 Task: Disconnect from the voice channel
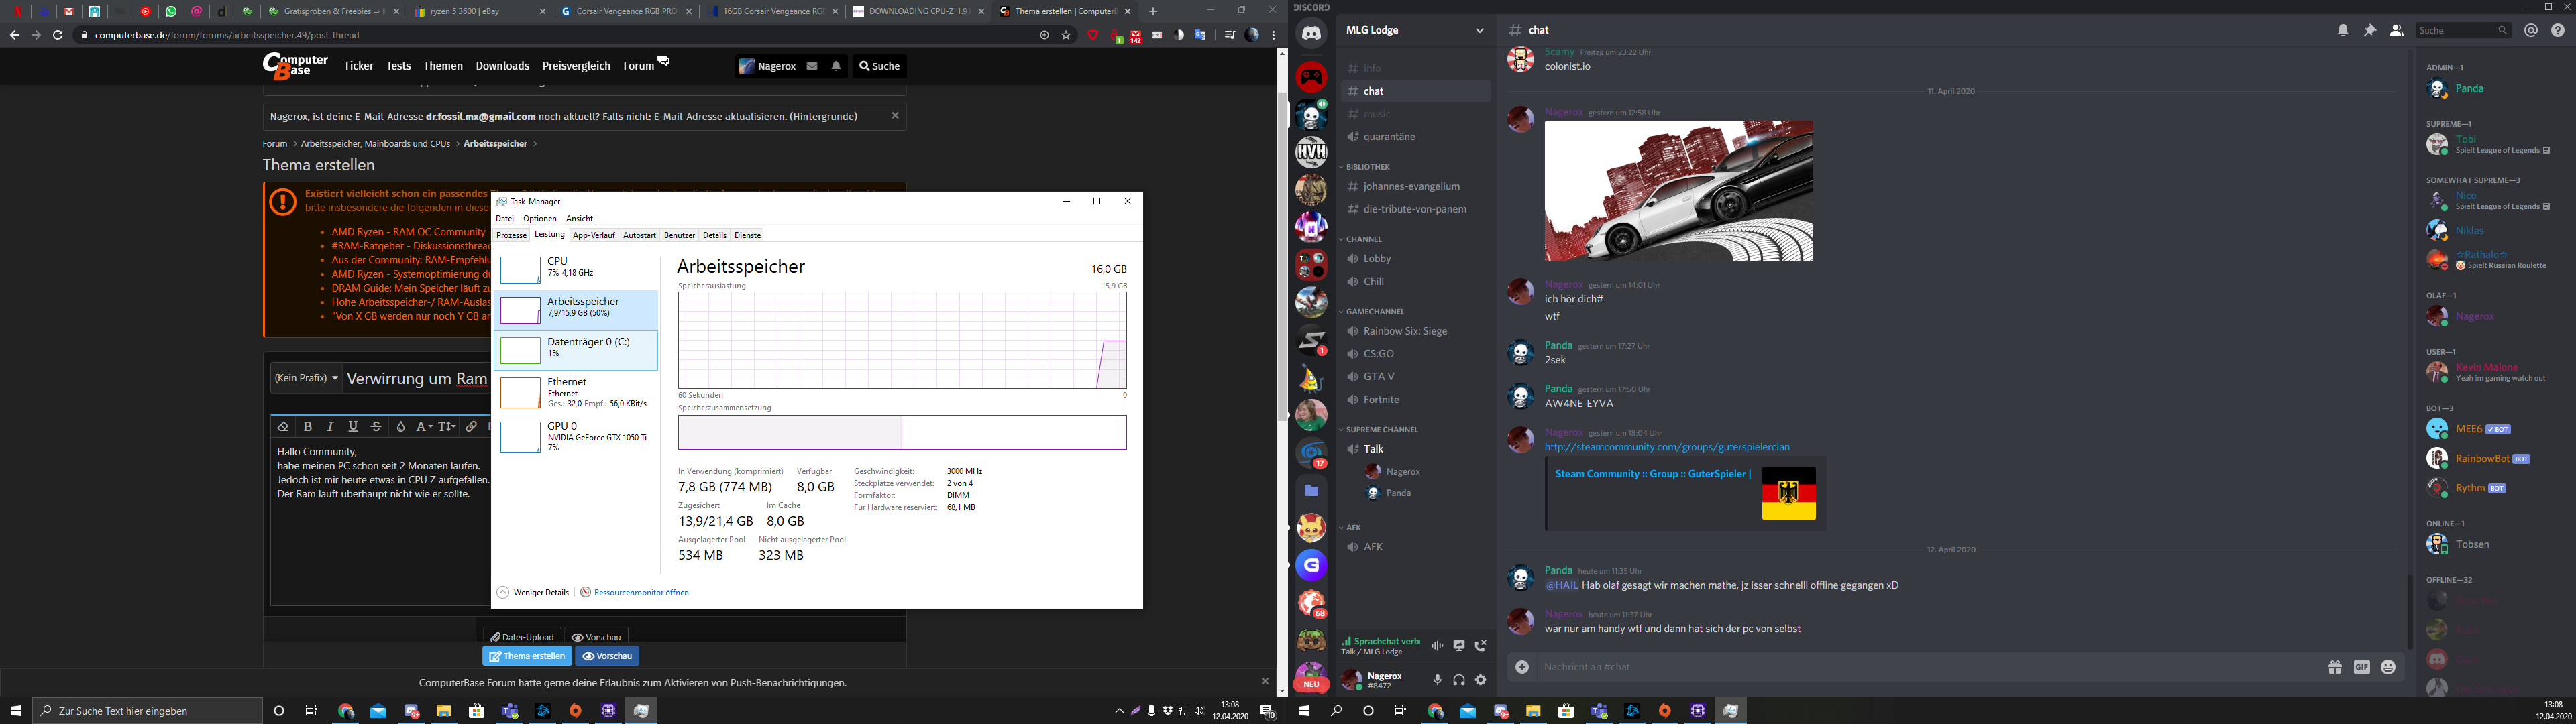point(1481,646)
